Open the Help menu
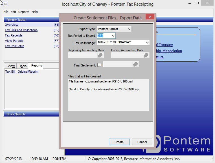The width and height of the screenshot is (215, 163). [x=34, y=12]
